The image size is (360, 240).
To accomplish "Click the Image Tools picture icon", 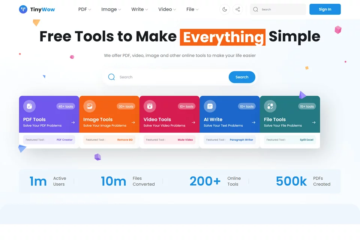I will tap(90, 106).
